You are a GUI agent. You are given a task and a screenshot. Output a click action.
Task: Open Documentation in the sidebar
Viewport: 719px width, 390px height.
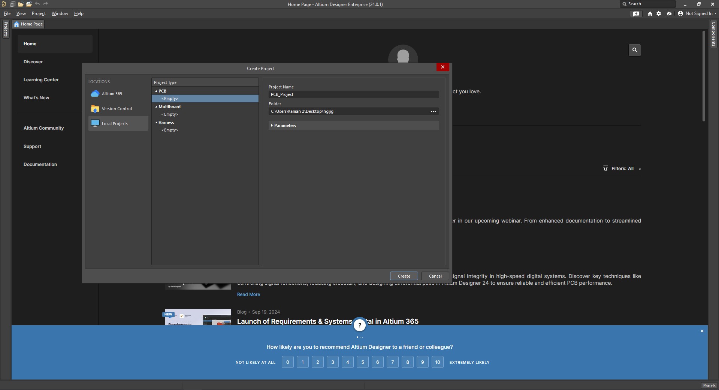[40, 164]
